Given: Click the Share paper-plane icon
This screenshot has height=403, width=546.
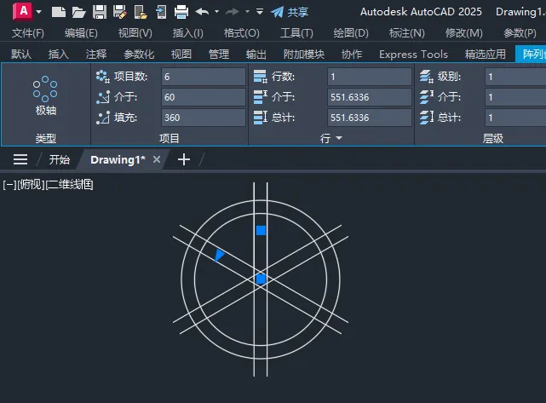Looking at the screenshot, I should click(277, 12).
